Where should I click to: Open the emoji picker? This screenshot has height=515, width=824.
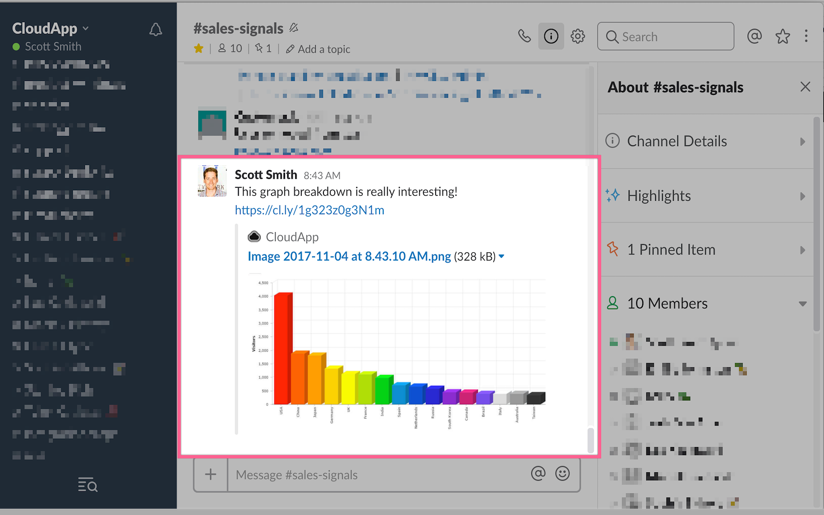(562, 473)
